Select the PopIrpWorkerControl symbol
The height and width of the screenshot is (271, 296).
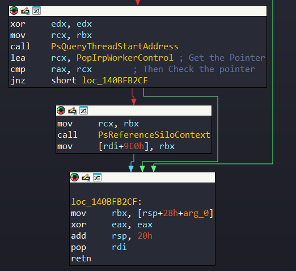pyautogui.click(x=125, y=58)
